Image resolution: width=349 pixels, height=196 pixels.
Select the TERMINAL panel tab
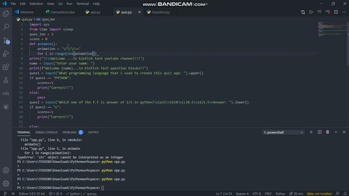pos(24,132)
